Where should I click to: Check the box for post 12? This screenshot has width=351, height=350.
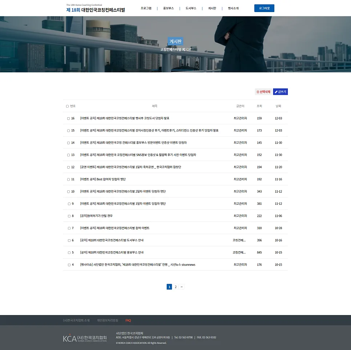tap(69, 168)
